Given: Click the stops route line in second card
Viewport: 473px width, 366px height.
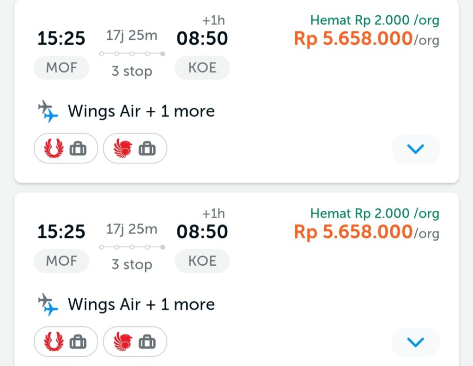Looking at the screenshot, I should pos(132,247).
